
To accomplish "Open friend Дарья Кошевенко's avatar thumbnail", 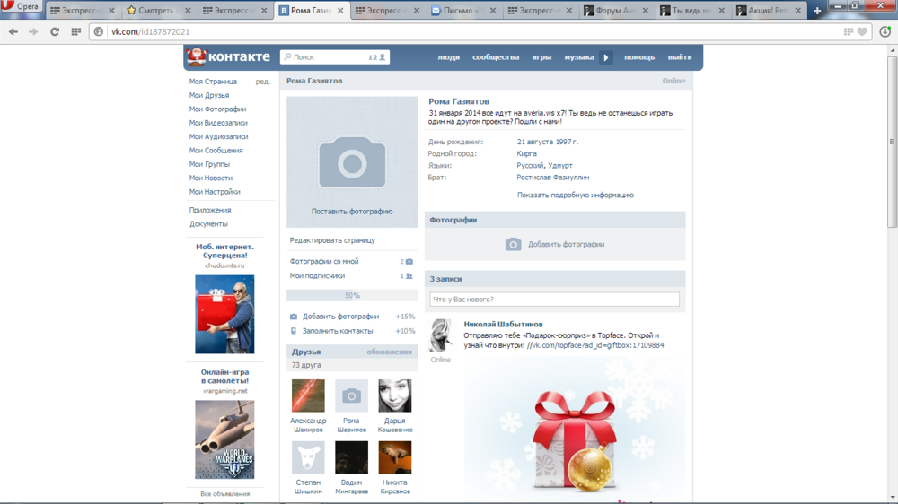I will [x=395, y=395].
